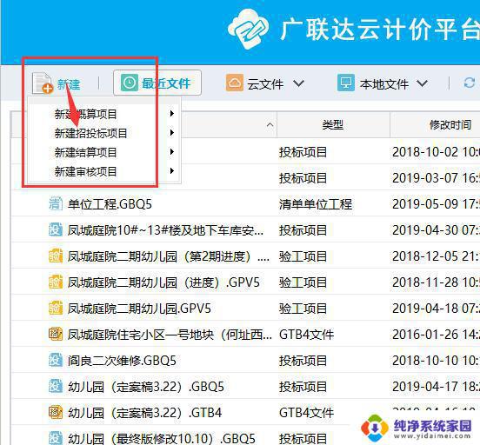Click the icon of 凤城庭院二期幼儿园.GPV5
This screenshot has width=480, height=445.
56,308
